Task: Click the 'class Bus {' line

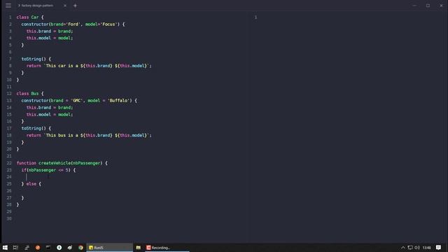Action: pyautogui.click(x=30, y=93)
